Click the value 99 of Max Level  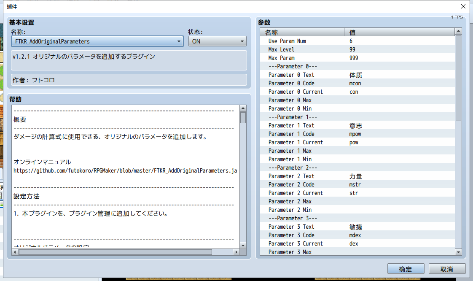coord(352,49)
